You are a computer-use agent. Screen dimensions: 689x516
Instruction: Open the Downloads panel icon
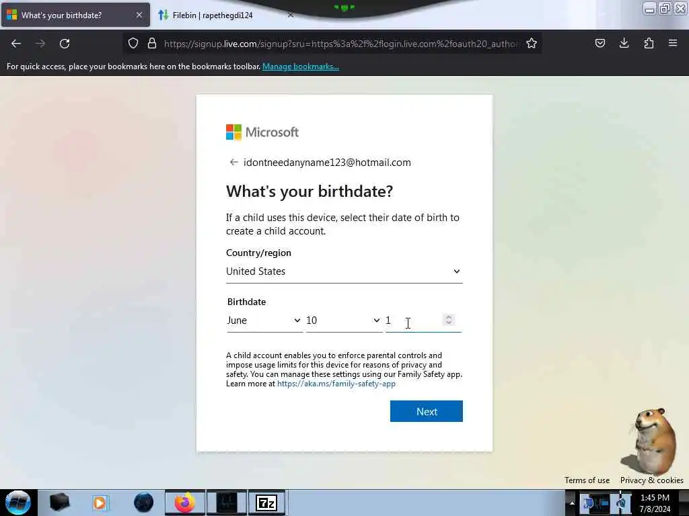(624, 43)
